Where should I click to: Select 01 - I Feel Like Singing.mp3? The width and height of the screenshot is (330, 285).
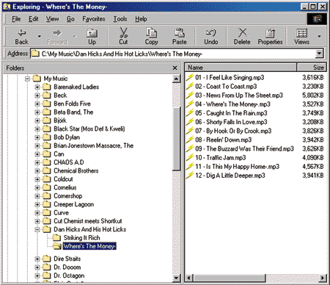click(230, 78)
